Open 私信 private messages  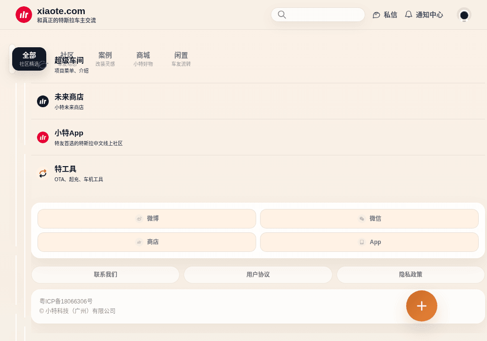(x=385, y=15)
